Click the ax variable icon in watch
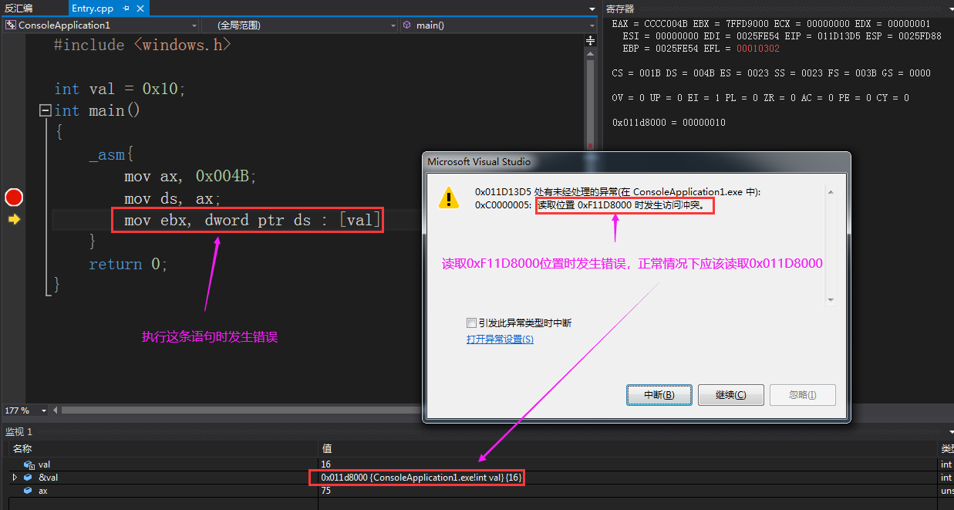 (x=29, y=491)
